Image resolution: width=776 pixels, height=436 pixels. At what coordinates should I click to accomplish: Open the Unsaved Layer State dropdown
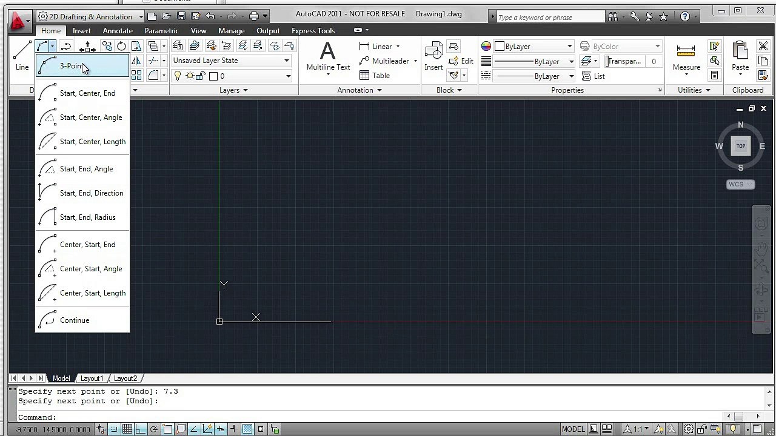(x=232, y=61)
